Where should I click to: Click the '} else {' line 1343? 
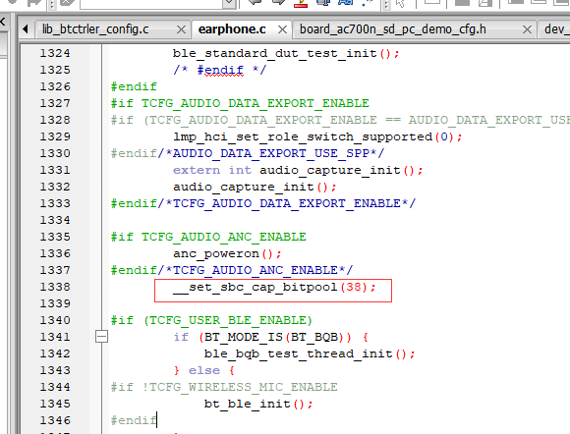204,371
